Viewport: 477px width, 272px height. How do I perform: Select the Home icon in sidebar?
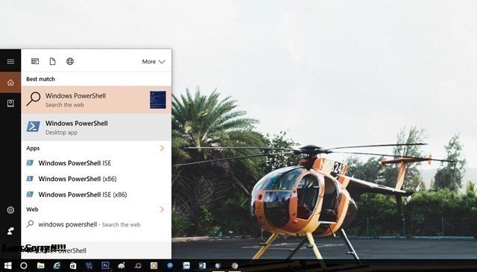[x=10, y=83]
